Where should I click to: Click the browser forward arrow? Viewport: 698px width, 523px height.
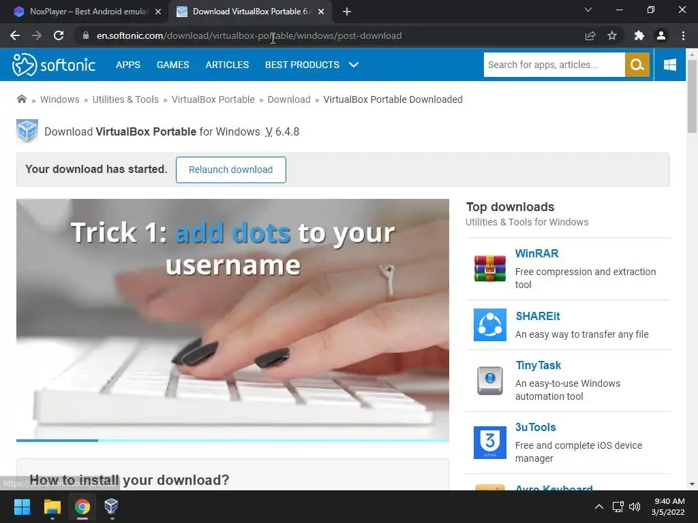[x=37, y=35]
